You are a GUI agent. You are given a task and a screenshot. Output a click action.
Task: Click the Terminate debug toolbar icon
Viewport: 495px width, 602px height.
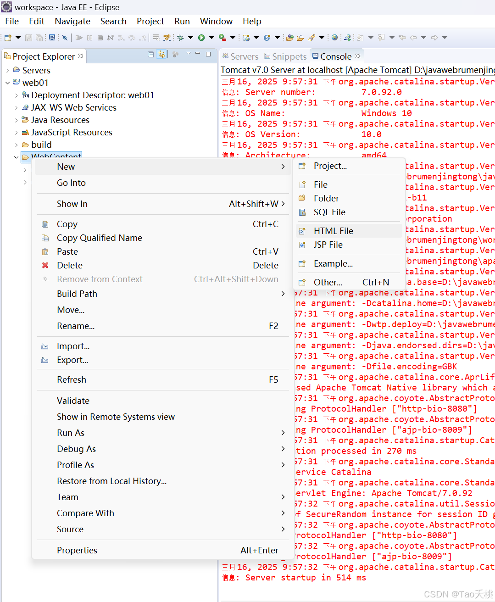pos(100,38)
